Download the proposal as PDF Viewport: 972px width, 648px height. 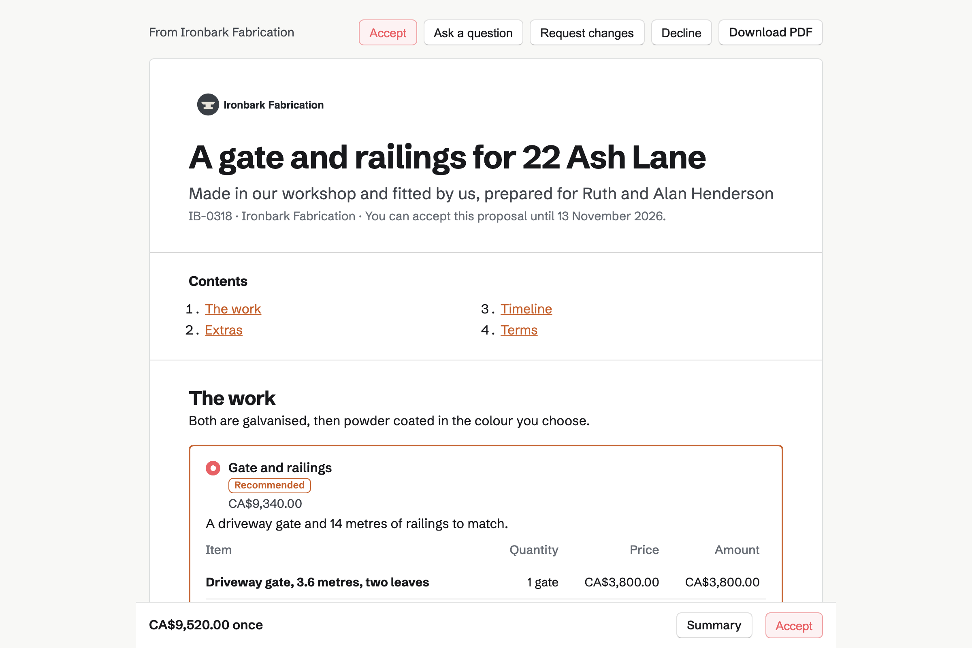(x=770, y=33)
